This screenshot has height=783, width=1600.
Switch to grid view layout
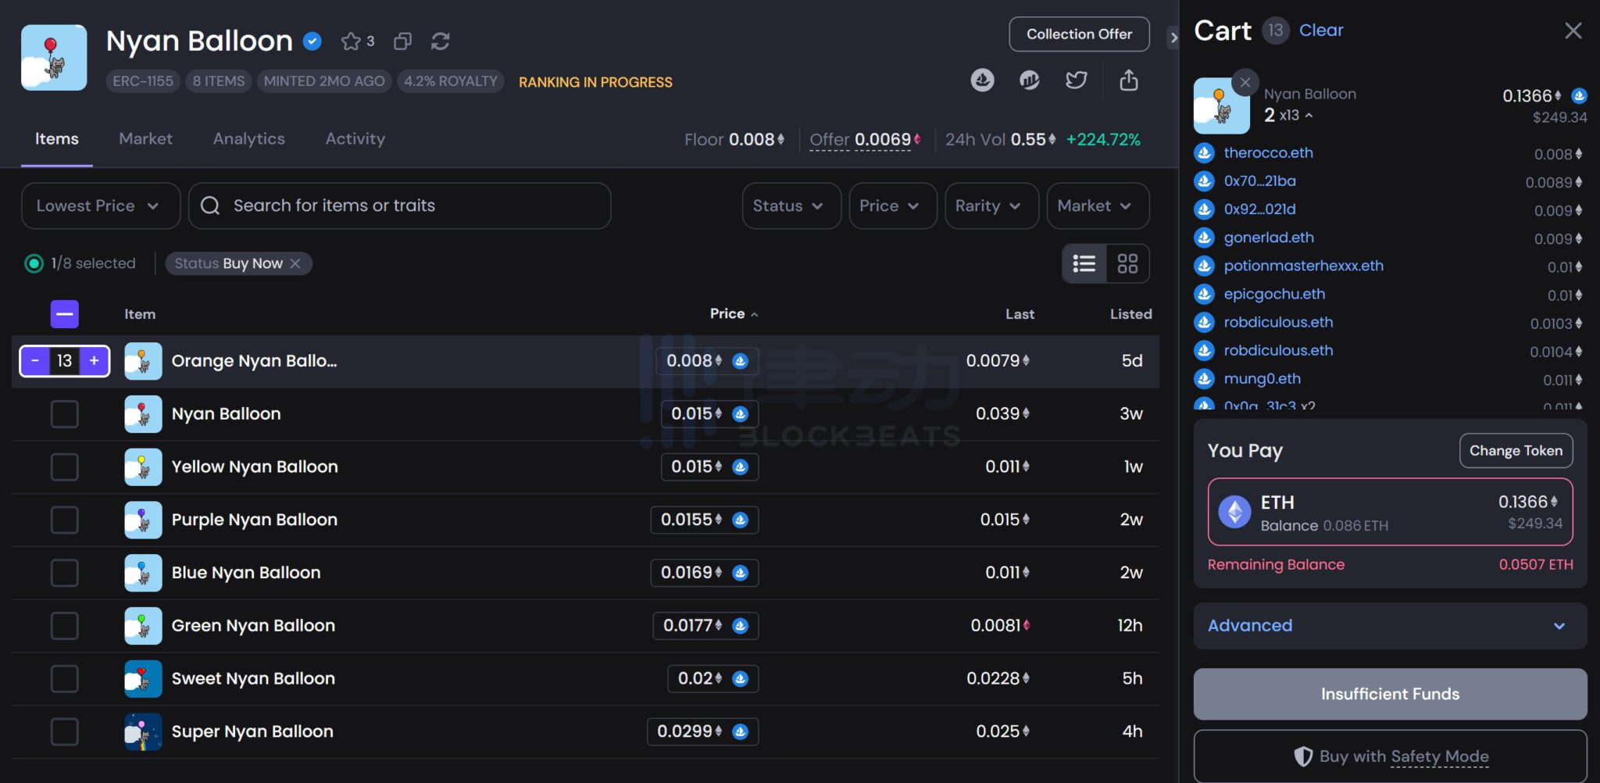click(x=1128, y=263)
